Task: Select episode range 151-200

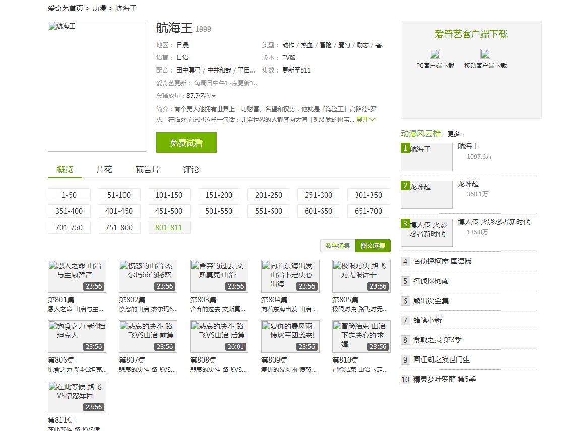Action: [219, 195]
